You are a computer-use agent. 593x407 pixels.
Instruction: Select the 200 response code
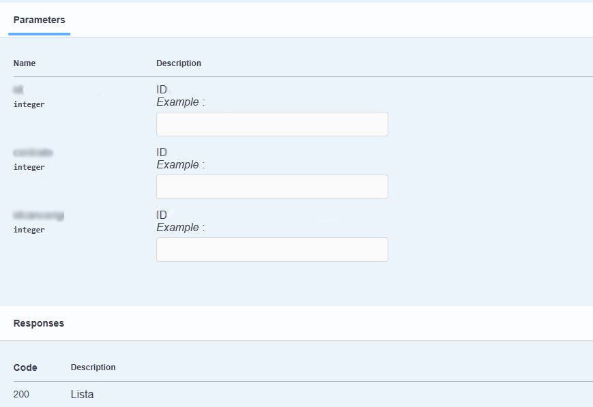(21, 394)
